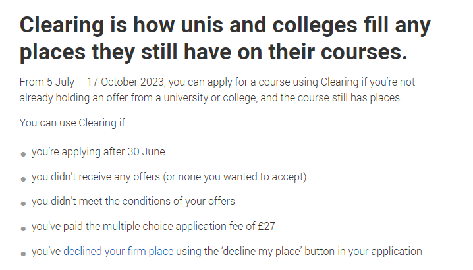This screenshot has width=473, height=270.
Task: Click the 'You can use Clearing if:' line
Action: tap(74, 123)
